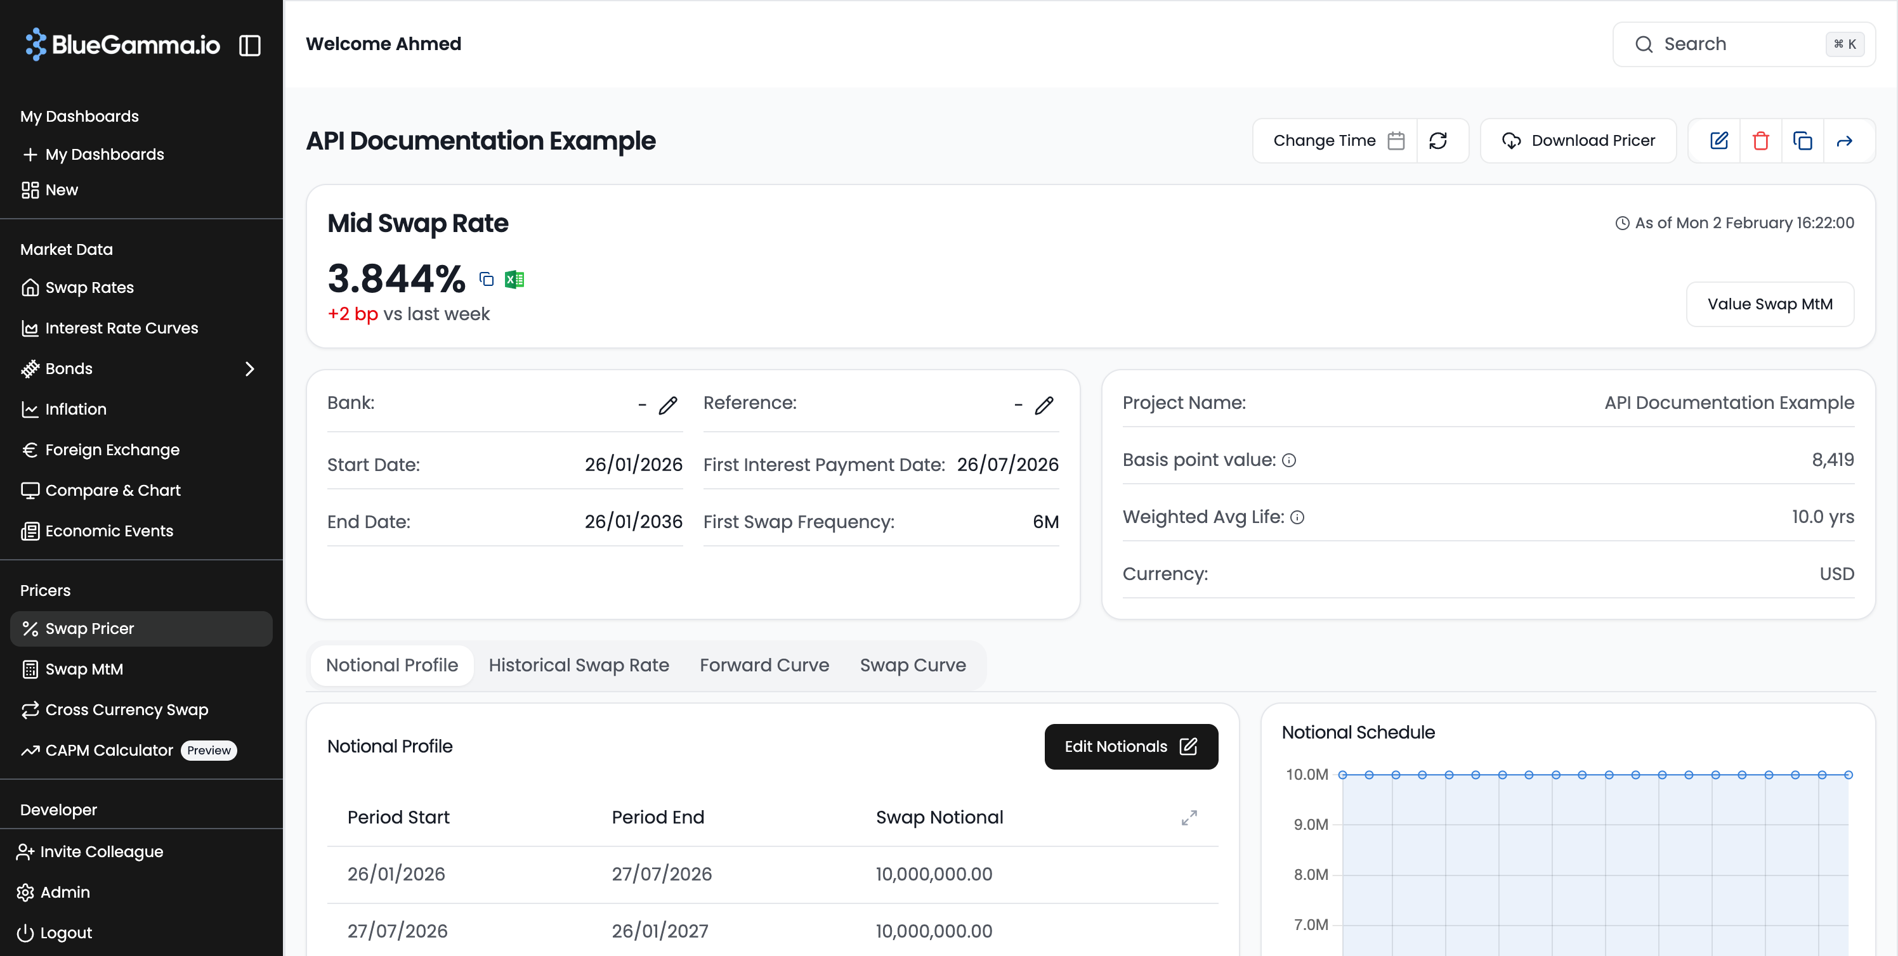Click the refresh icon next to Change Time

click(1437, 141)
